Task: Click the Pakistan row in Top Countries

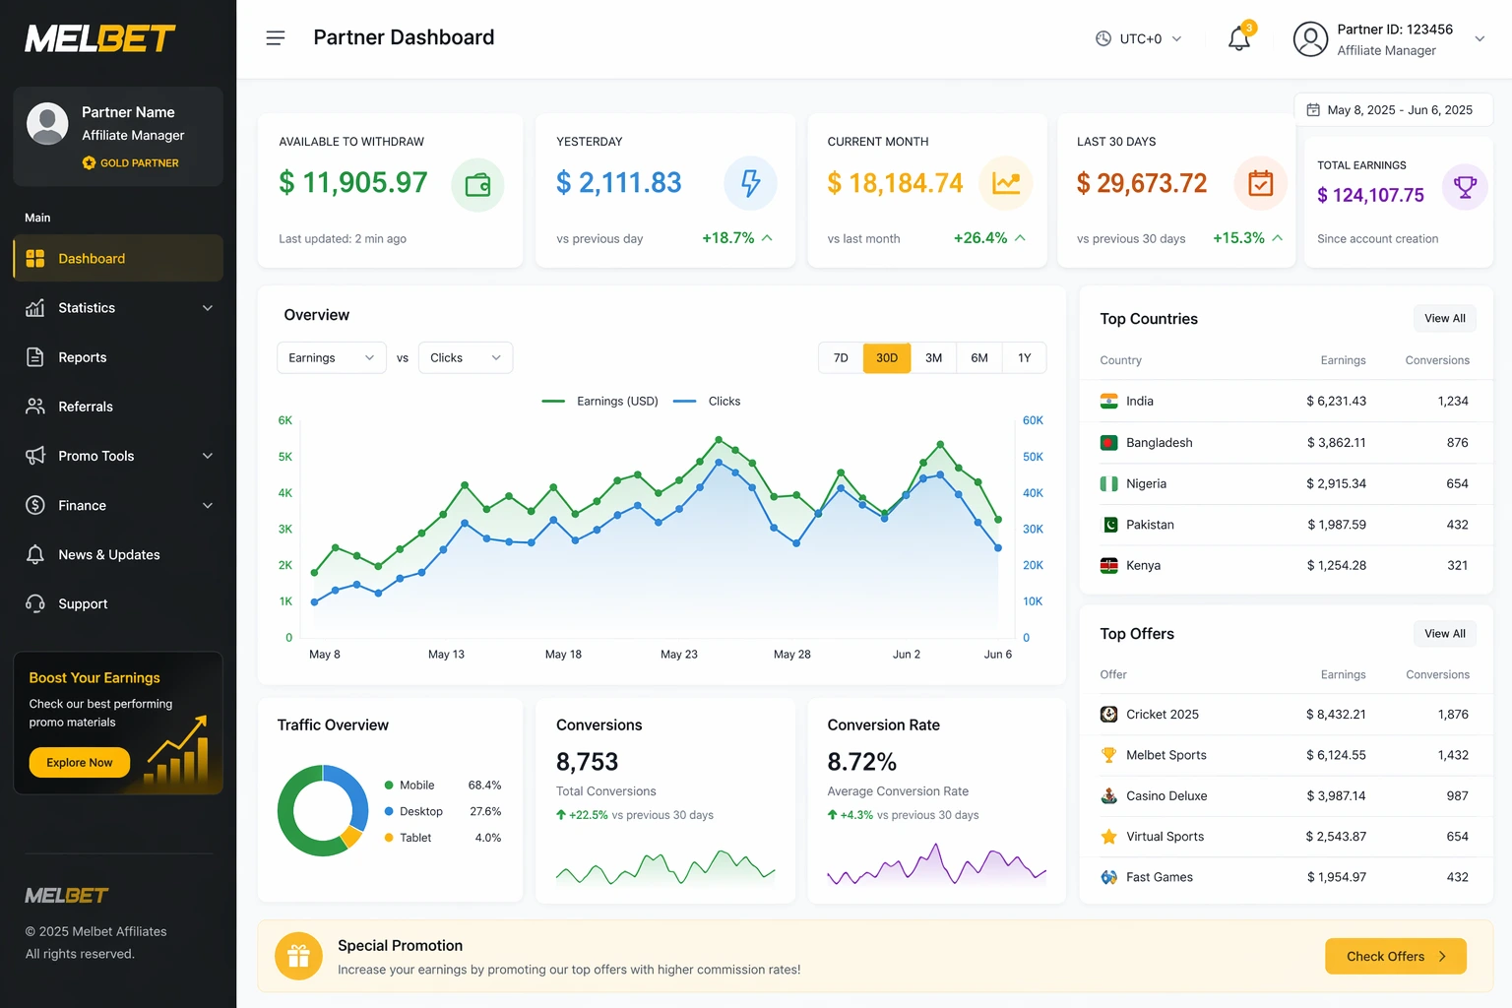Action: (1286, 526)
